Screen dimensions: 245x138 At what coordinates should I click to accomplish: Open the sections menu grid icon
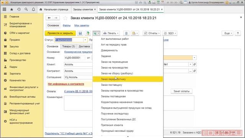pos(4,9)
